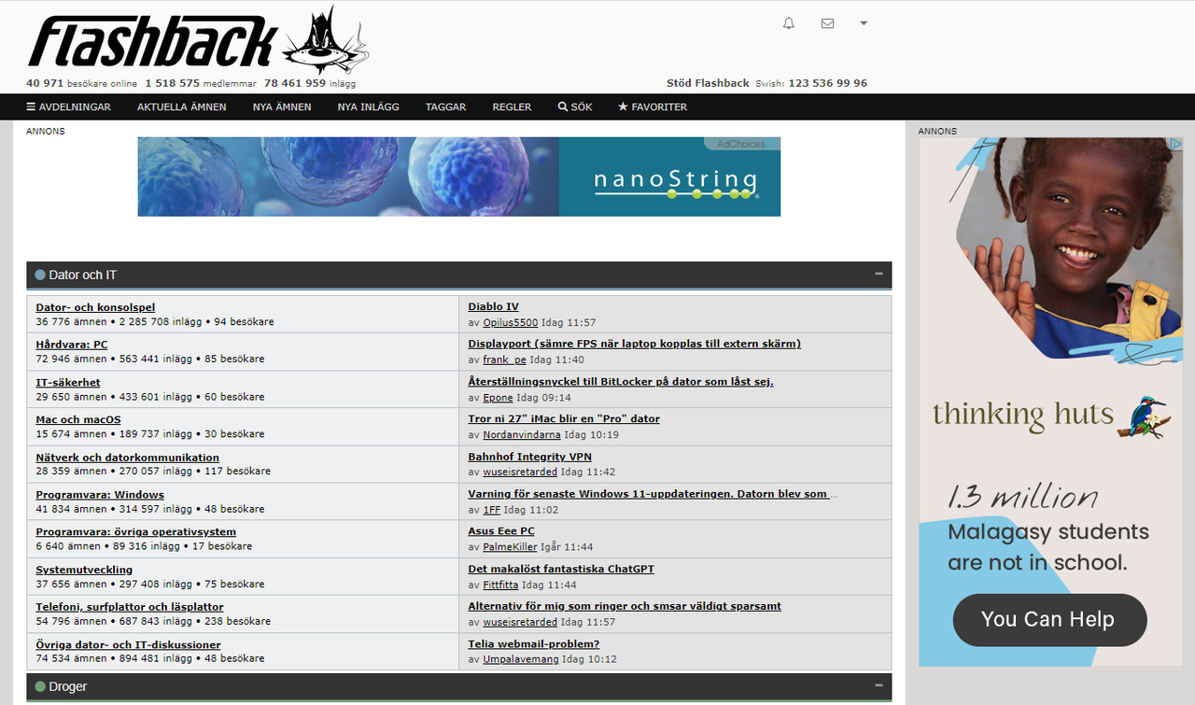This screenshot has width=1195, height=705.
Task: Click the 40 971 besökare online count
Action: pos(82,83)
